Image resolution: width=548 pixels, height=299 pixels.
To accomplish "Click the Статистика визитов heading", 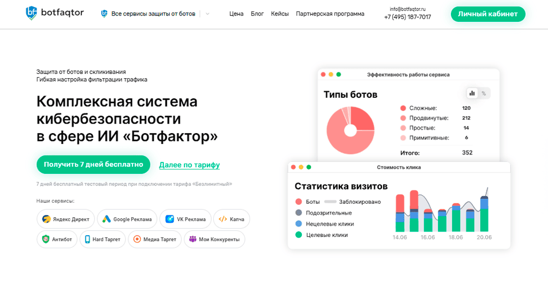I will [341, 186].
